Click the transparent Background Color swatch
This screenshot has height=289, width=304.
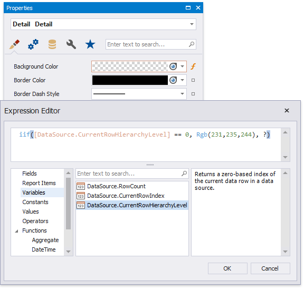130,66
